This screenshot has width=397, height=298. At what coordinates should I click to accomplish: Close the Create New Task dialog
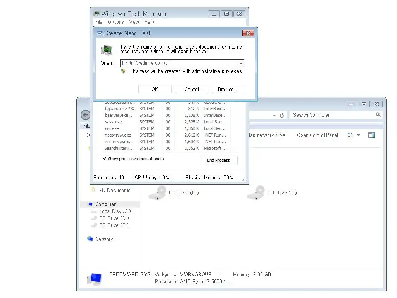click(248, 33)
